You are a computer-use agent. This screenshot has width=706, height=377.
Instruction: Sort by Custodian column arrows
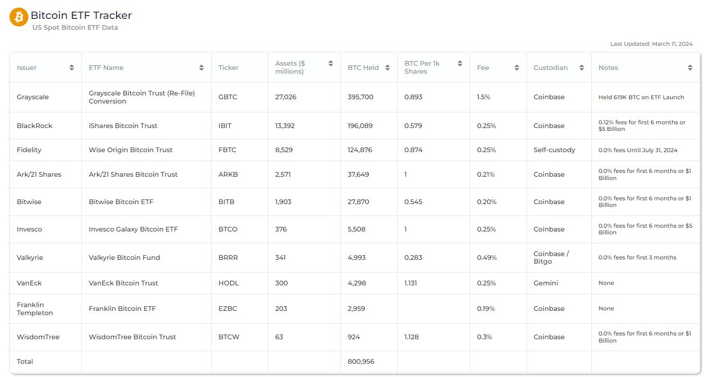point(581,68)
